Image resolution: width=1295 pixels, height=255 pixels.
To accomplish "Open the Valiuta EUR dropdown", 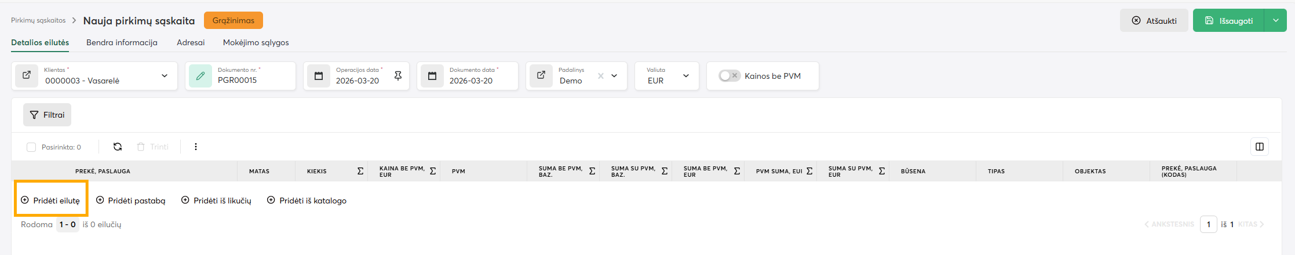I will coord(686,76).
